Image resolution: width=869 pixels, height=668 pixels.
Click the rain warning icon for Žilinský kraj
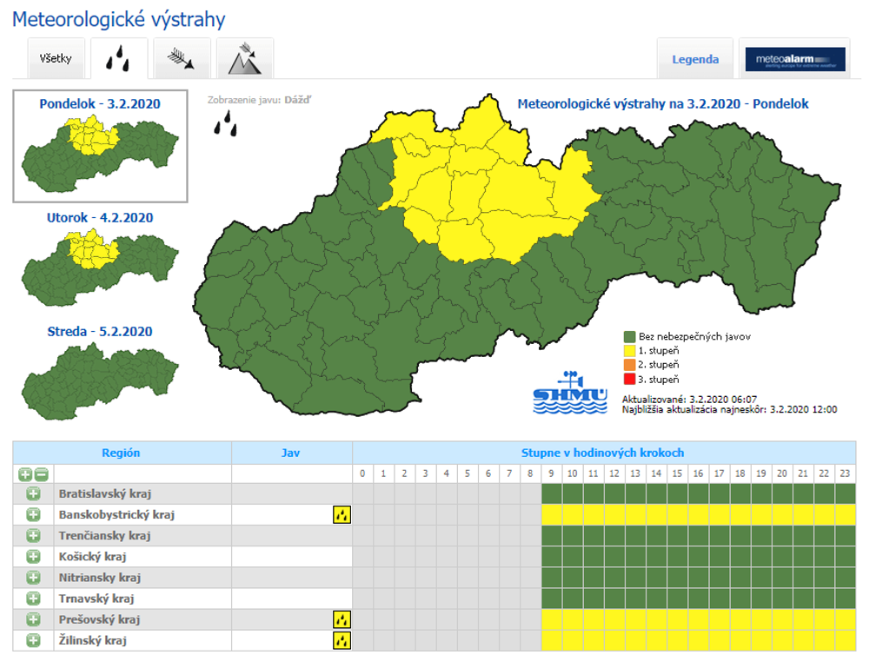point(342,640)
